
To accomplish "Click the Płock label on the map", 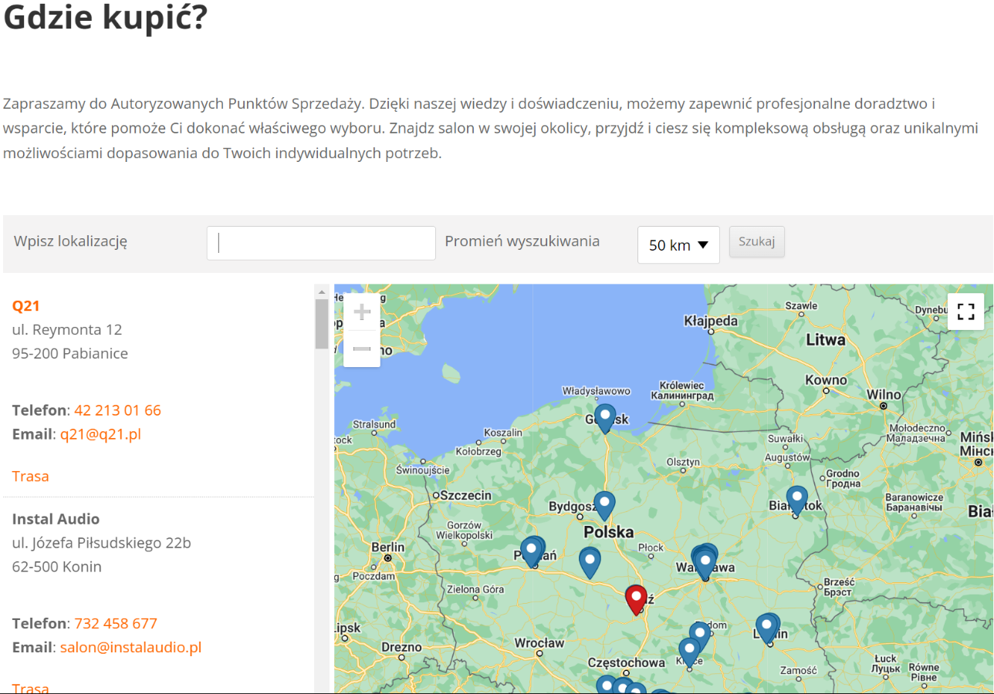I will 651,547.
